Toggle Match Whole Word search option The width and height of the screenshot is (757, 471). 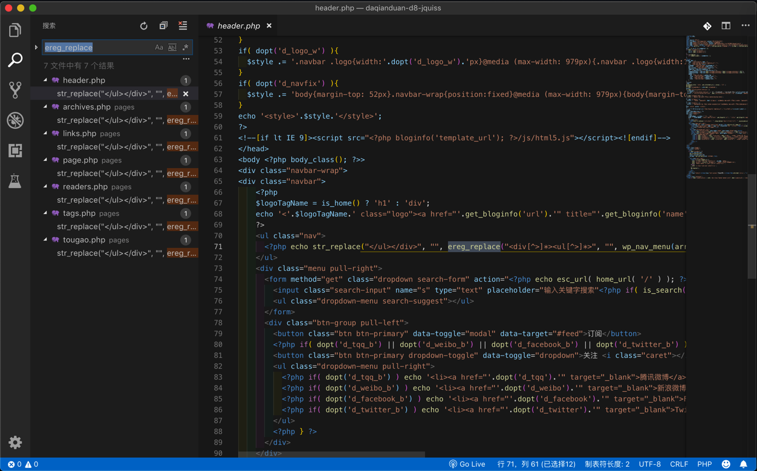click(172, 47)
